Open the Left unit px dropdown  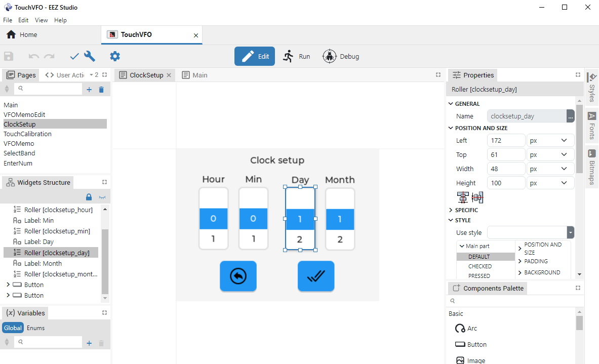point(550,140)
